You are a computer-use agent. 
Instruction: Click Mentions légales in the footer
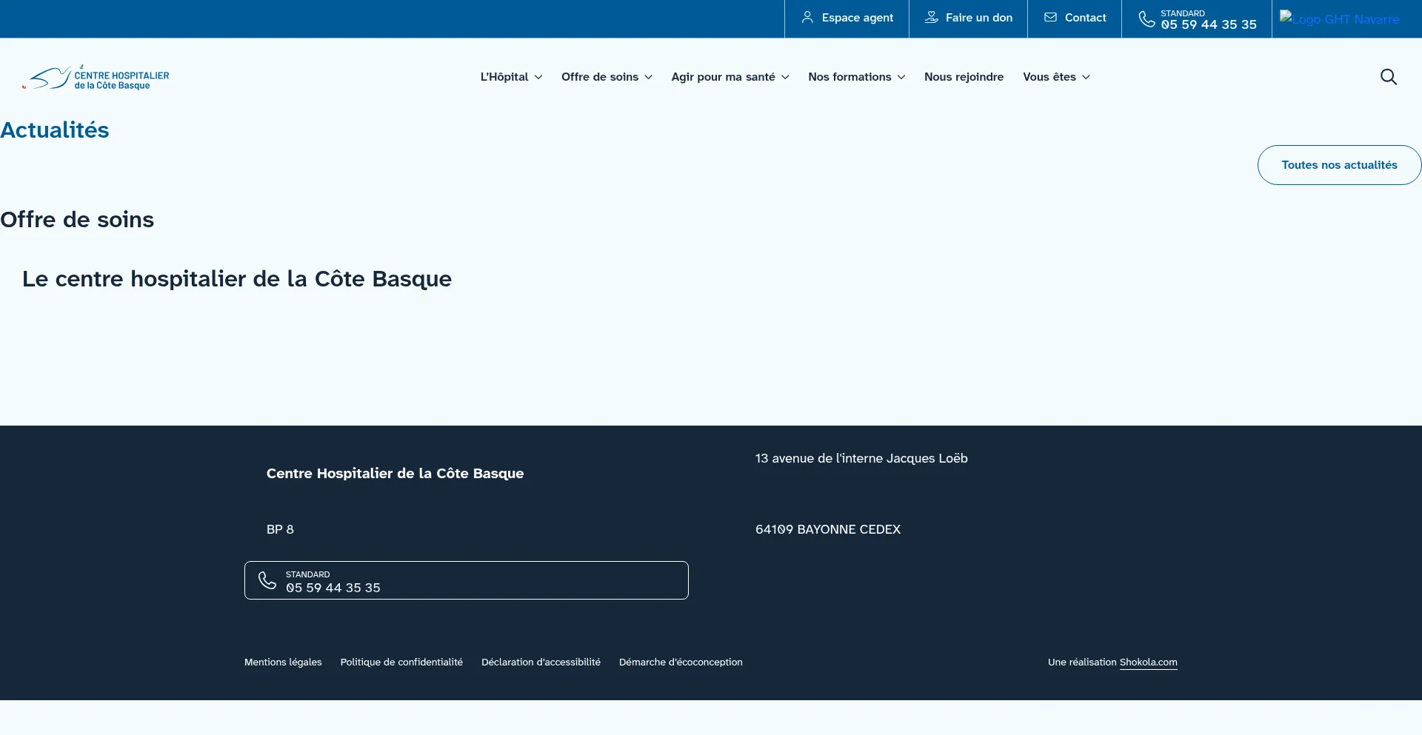click(282, 662)
